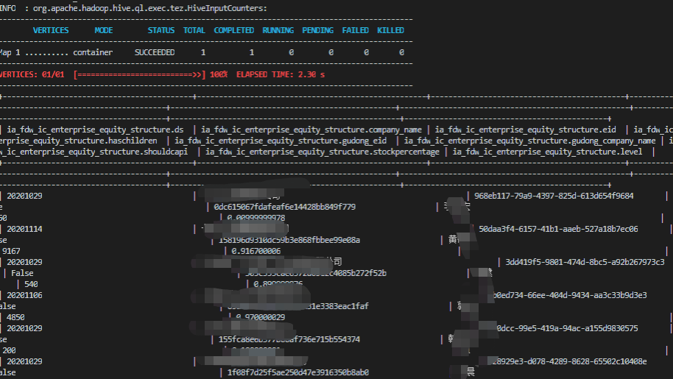Click the red progress bar of equals signs
This screenshot has width=673, height=379.
(x=139, y=74)
